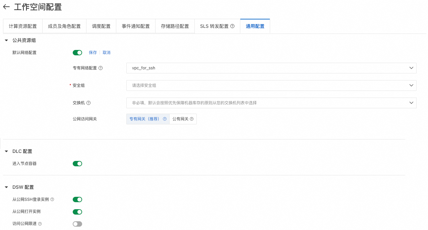The image size is (428, 230).
Task: Open help icon in 公有网关 option
Action: [192, 119]
